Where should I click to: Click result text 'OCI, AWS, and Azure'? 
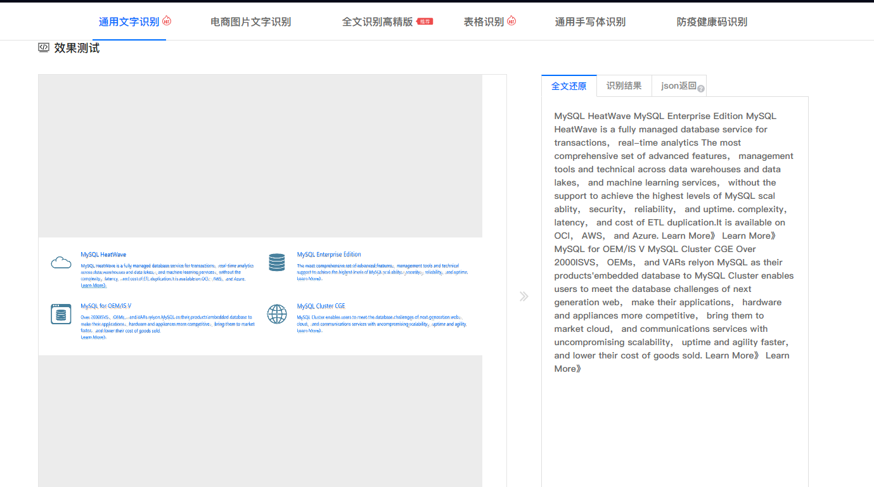click(x=605, y=236)
